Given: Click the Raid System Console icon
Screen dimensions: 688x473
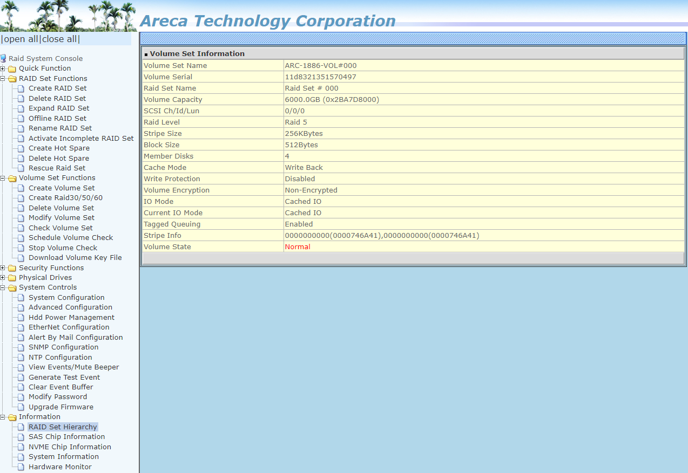Looking at the screenshot, I should tap(3, 58).
